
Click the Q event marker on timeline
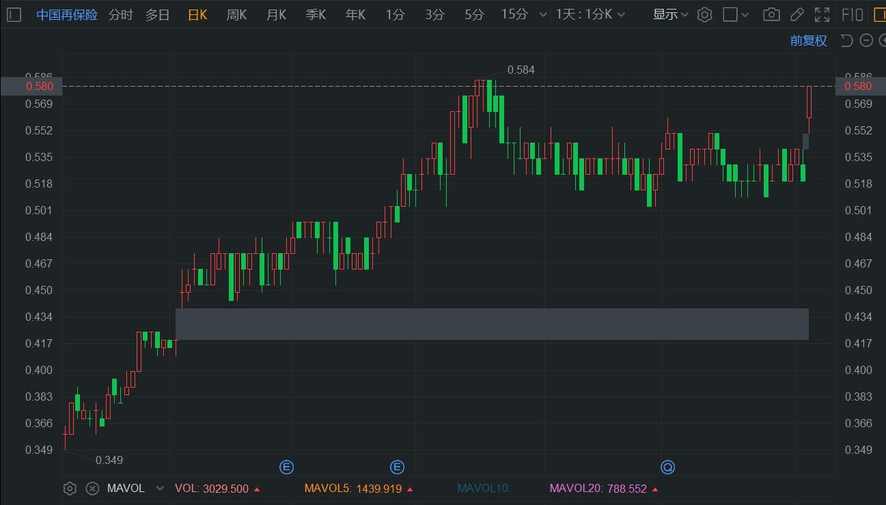coord(667,467)
